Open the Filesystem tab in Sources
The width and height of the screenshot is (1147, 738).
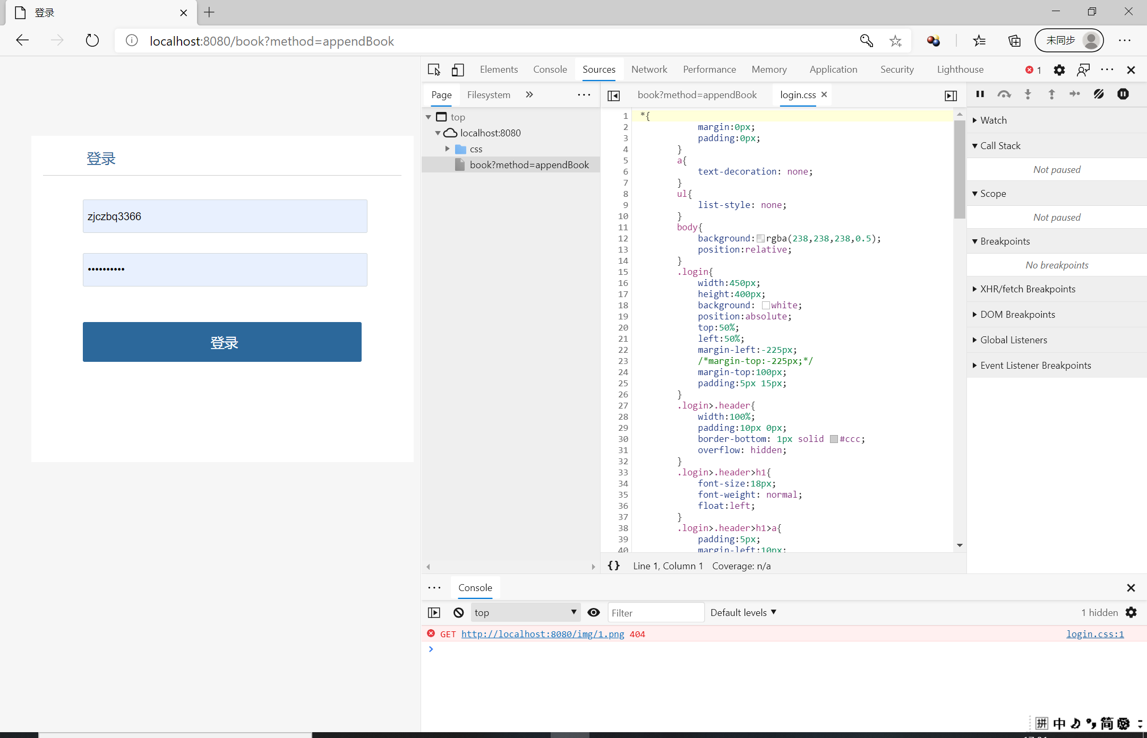(489, 95)
